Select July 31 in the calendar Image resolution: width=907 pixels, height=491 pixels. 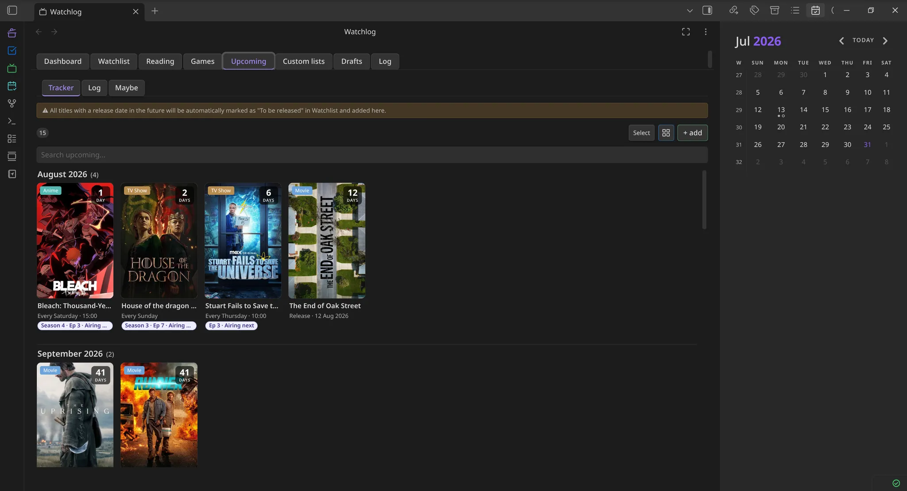pos(867,145)
